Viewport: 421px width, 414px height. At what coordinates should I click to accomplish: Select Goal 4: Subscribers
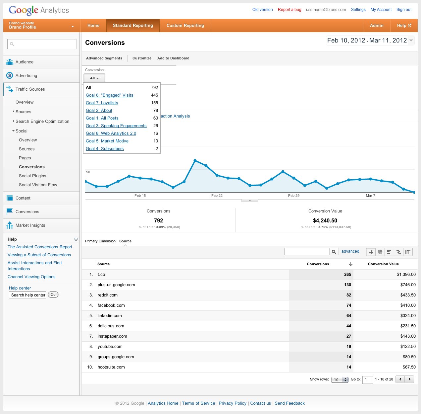click(x=105, y=148)
